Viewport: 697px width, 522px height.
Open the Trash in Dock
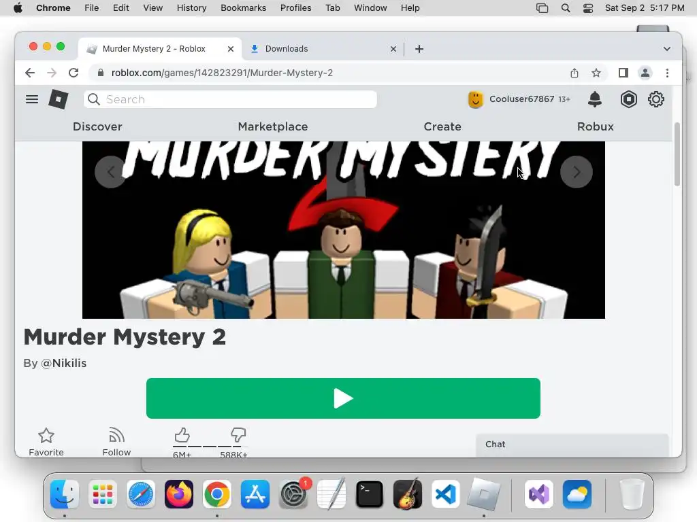(x=632, y=494)
